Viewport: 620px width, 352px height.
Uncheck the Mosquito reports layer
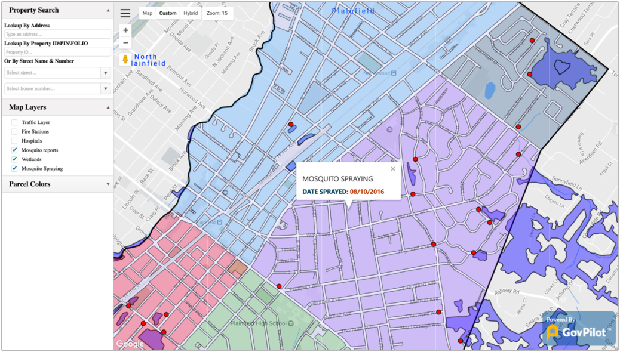coord(14,150)
